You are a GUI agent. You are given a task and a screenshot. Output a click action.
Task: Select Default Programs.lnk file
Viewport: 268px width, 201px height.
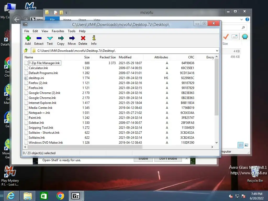click(43, 73)
